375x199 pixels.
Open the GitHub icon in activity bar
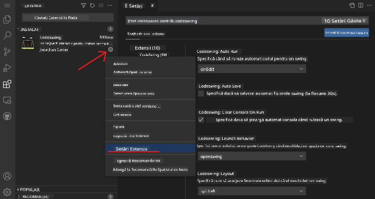click(7, 116)
